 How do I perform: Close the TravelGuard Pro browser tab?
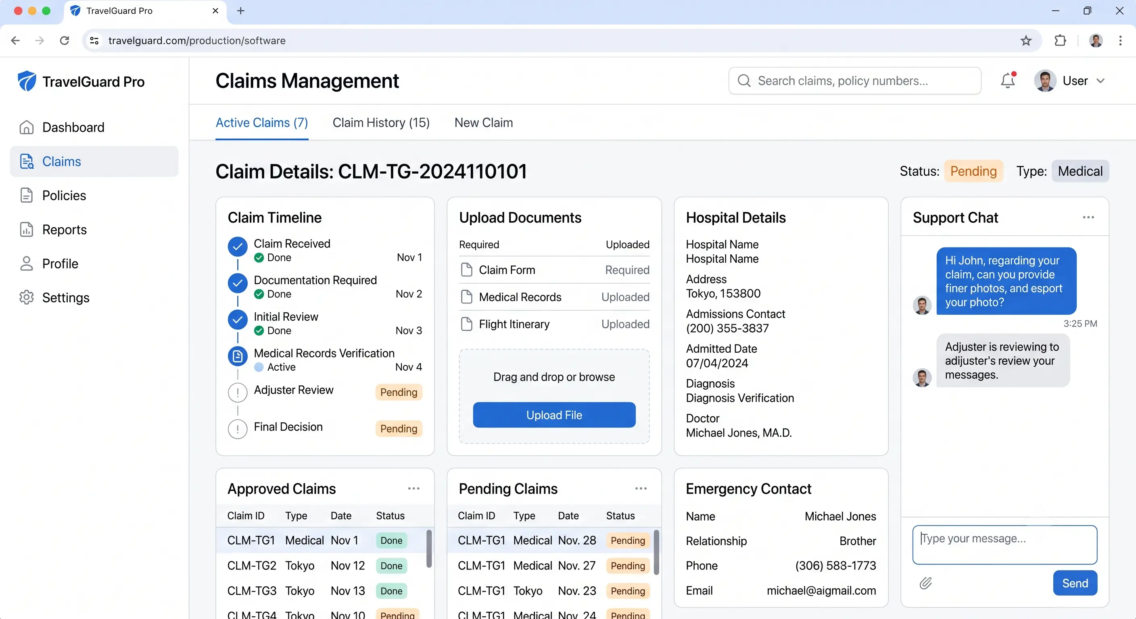[x=215, y=11]
